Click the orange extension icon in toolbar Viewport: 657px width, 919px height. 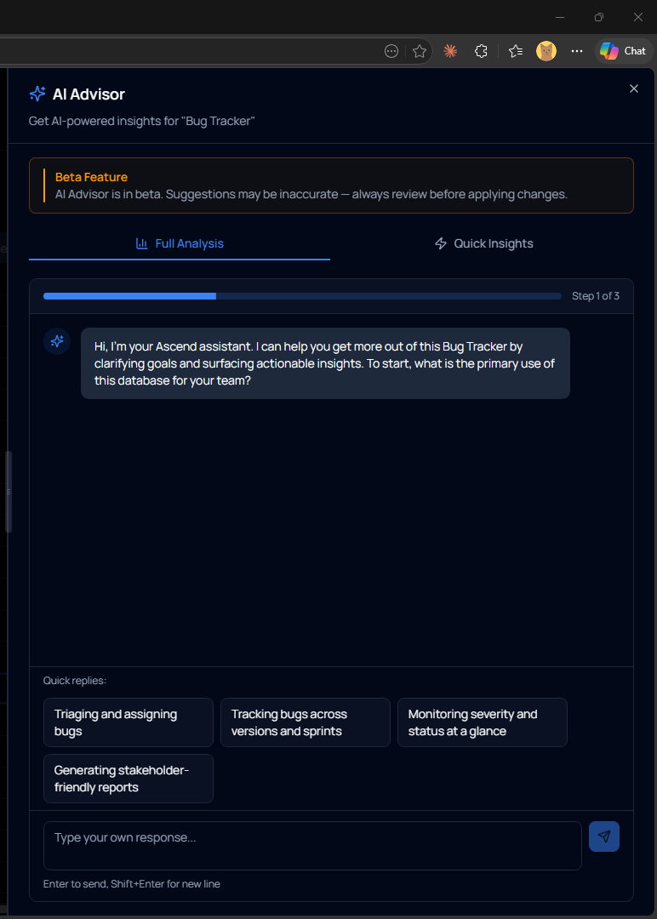point(450,51)
